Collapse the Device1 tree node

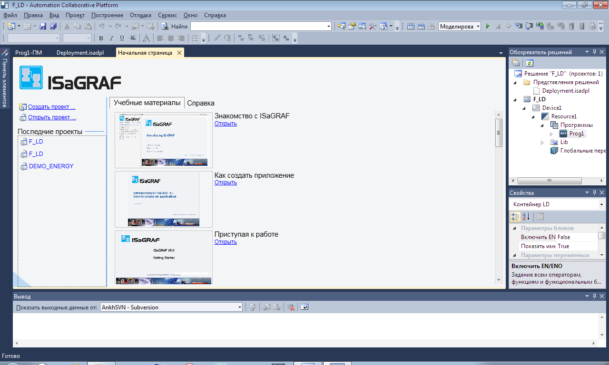pyautogui.click(x=524, y=108)
